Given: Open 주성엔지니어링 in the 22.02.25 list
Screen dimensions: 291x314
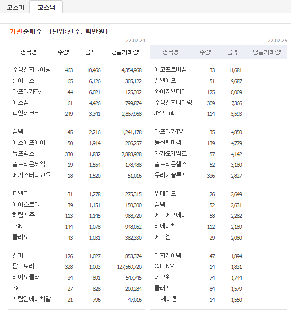Looking at the screenshot, I should tap(173, 103).
